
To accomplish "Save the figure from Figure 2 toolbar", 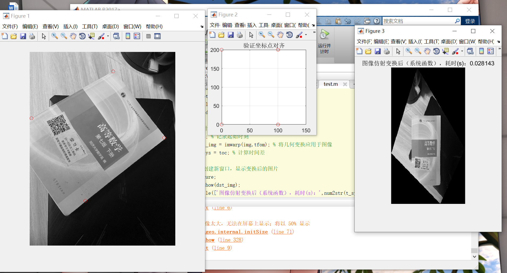I will (x=231, y=35).
